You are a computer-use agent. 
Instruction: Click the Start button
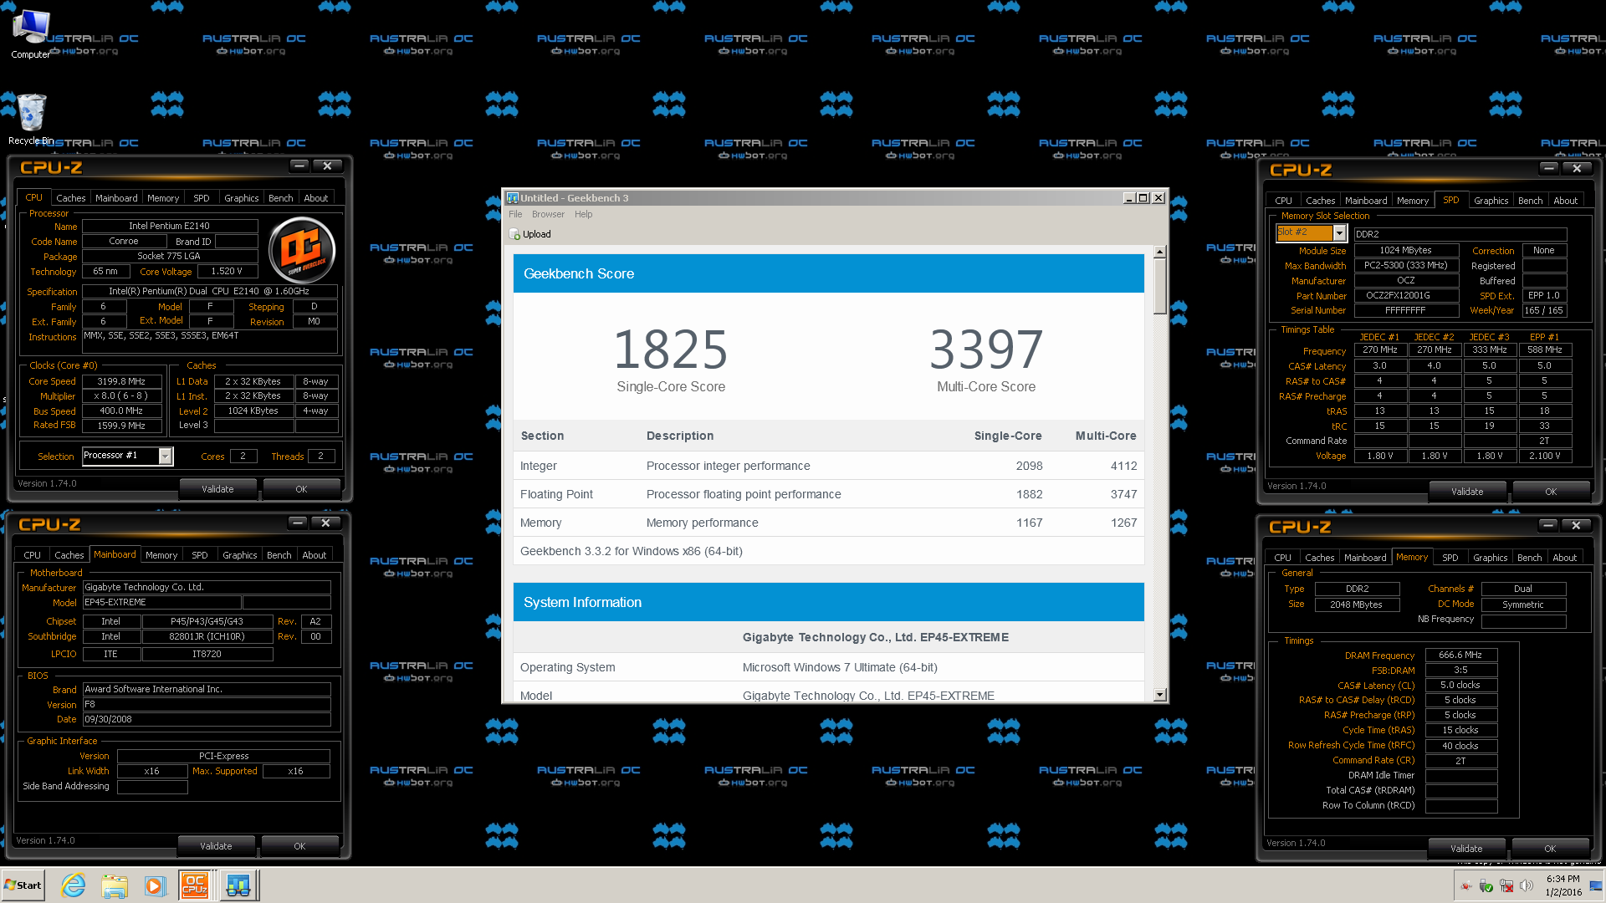pos(23,885)
